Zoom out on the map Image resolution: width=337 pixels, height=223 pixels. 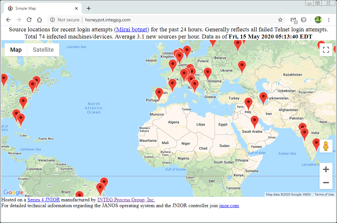(x=326, y=183)
